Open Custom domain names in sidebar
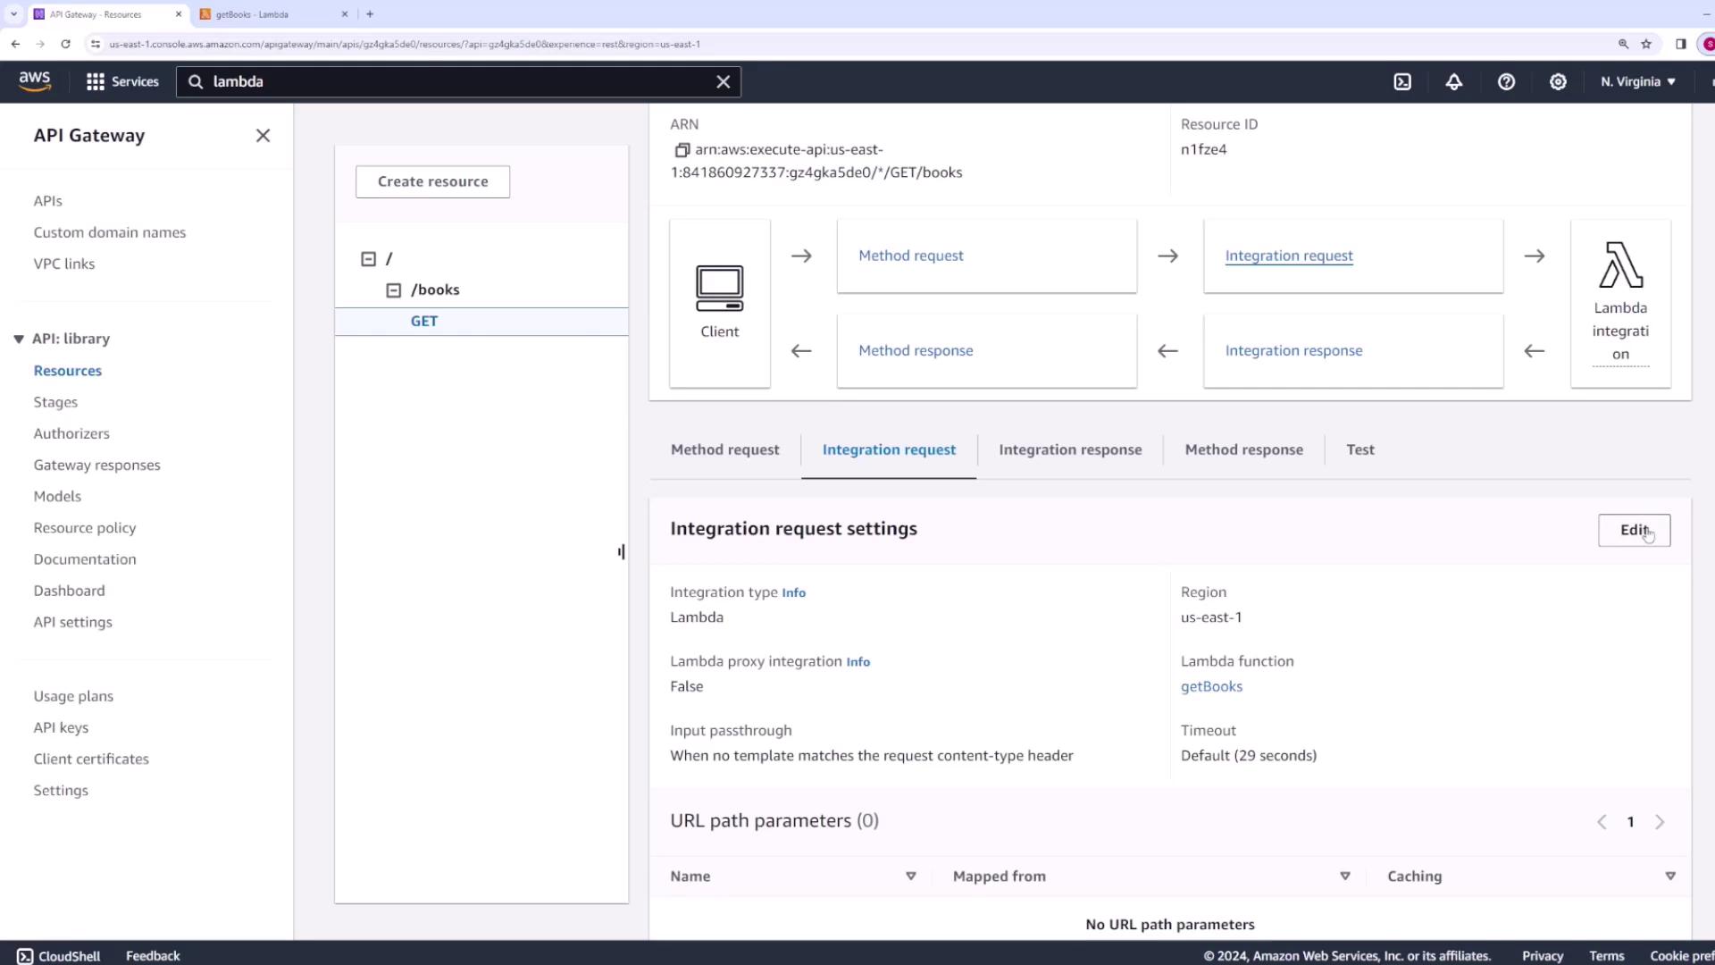Screen dimensions: 1715x965 click(110, 232)
